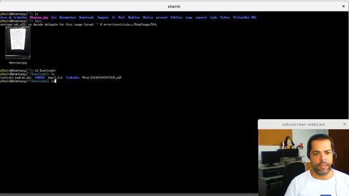Screen dimensions: 349x196
Task: Click the terminal cursor on last prompt
Action: (56, 81)
